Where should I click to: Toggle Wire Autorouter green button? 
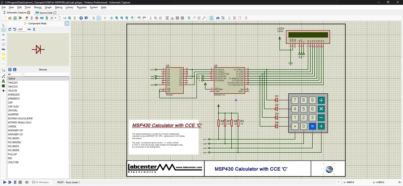click(212, 18)
